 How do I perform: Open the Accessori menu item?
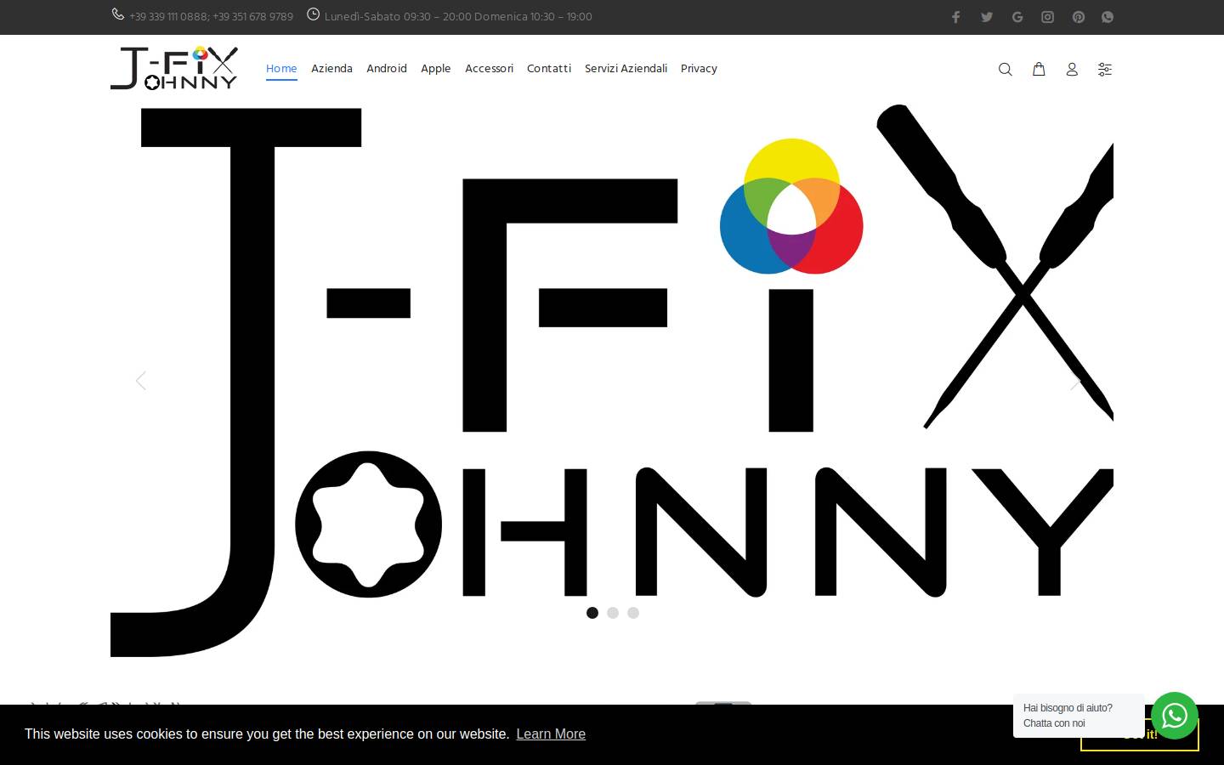point(489,69)
